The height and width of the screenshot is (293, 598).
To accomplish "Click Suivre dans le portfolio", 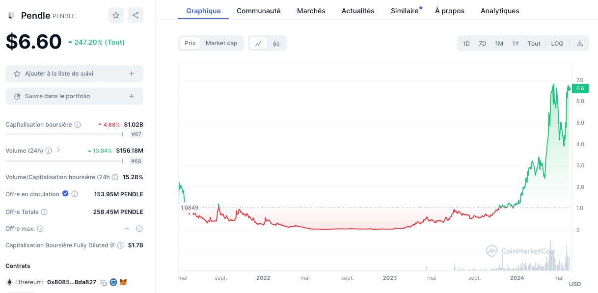I will 74,96.
